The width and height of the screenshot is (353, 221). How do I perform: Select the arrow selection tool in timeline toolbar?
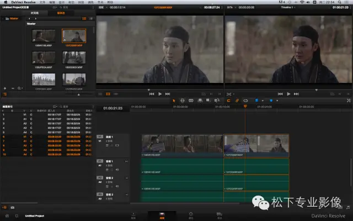pyautogui.click(x=174, y=101)
